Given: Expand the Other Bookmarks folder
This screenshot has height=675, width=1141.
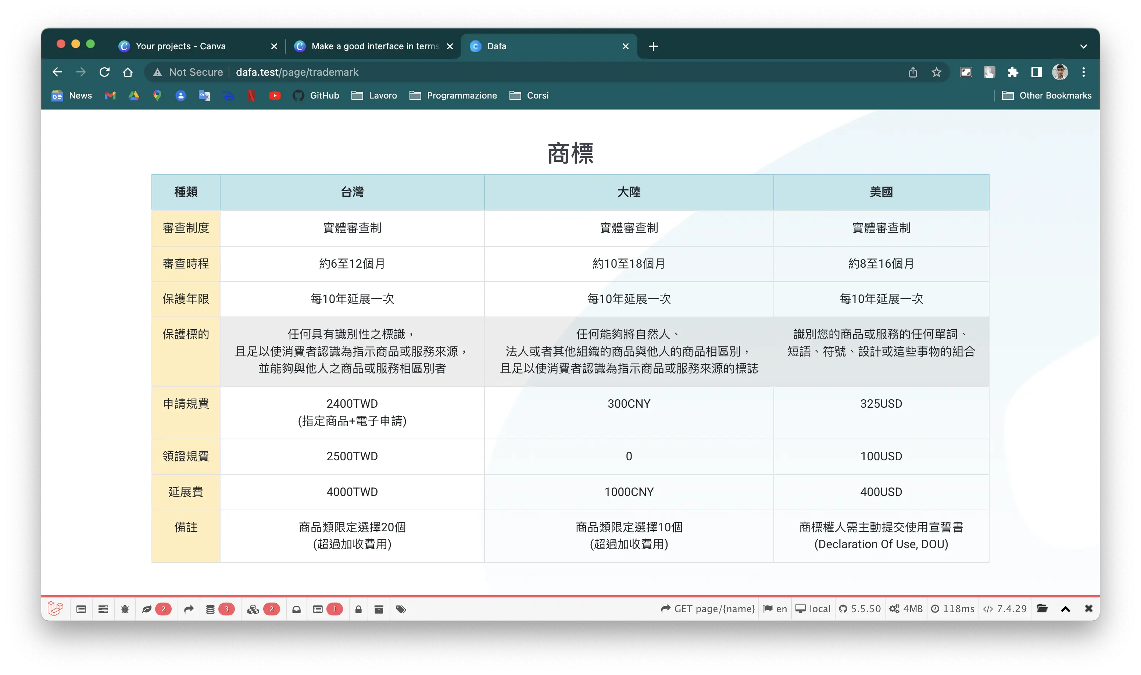Looking at the screenshot, I should [1047, 96].
